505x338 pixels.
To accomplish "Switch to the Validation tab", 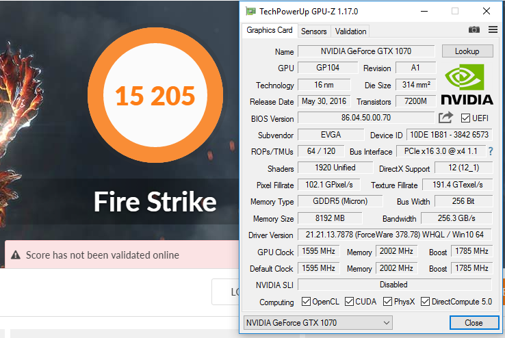I will point(350,31).
